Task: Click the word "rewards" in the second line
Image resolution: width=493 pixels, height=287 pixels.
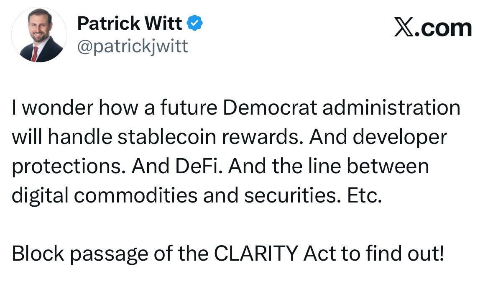Action: pos(263,137)
